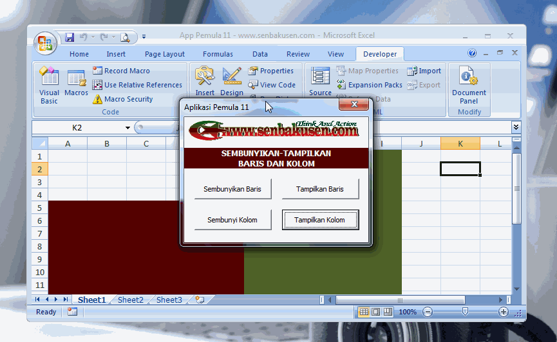557x342 pixels.
Task: Go to the first sheet tab
Action: (x=37, y=300)
